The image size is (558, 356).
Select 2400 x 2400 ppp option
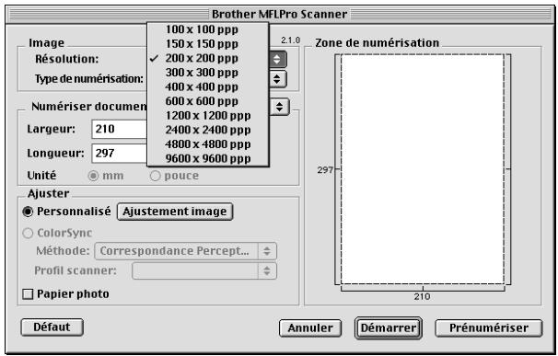point(208,130)
